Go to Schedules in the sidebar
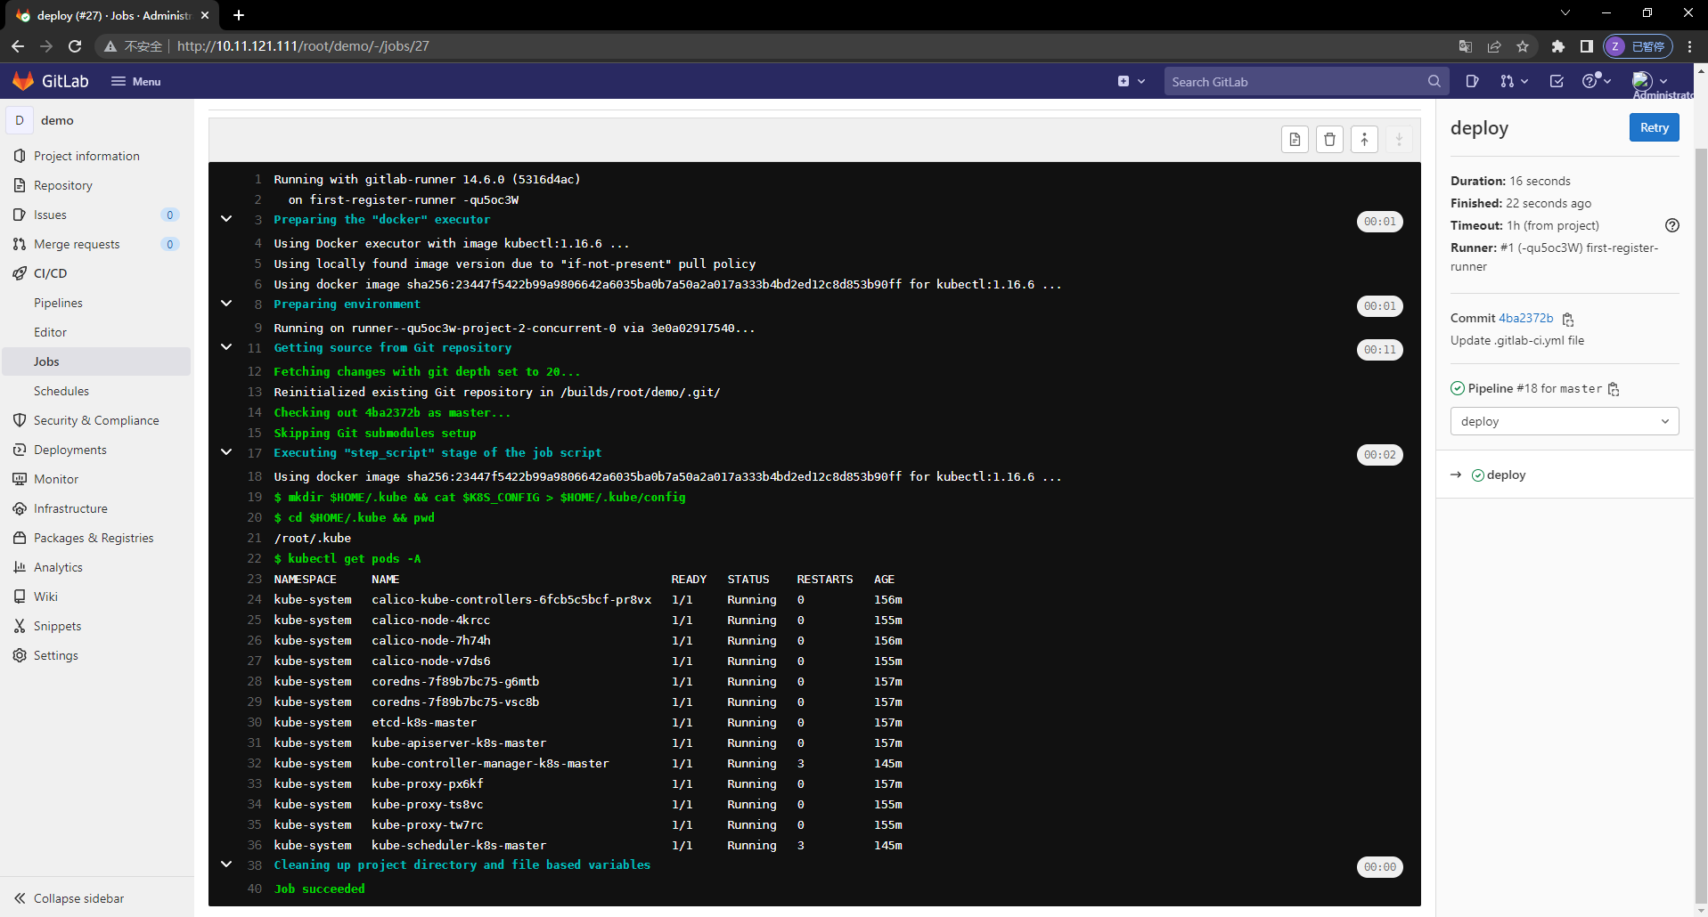Screen dimensions: 1708x917 (x=61, y=391)
